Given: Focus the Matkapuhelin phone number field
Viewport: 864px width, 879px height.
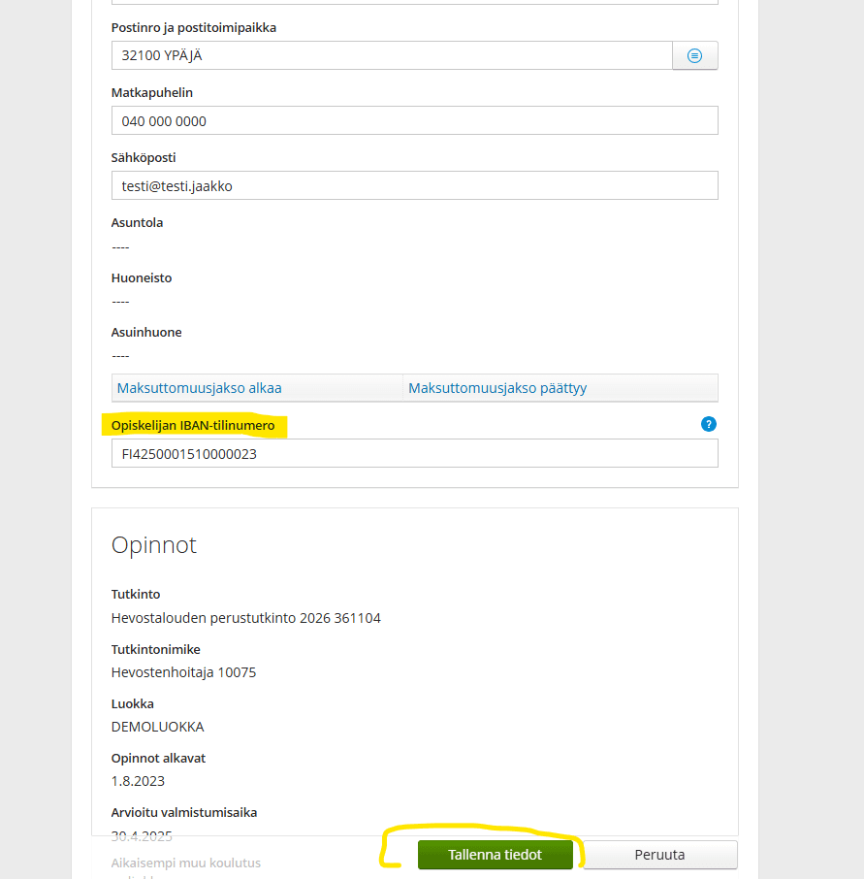Looking at the screenshot, I should (x=415, y=120).
